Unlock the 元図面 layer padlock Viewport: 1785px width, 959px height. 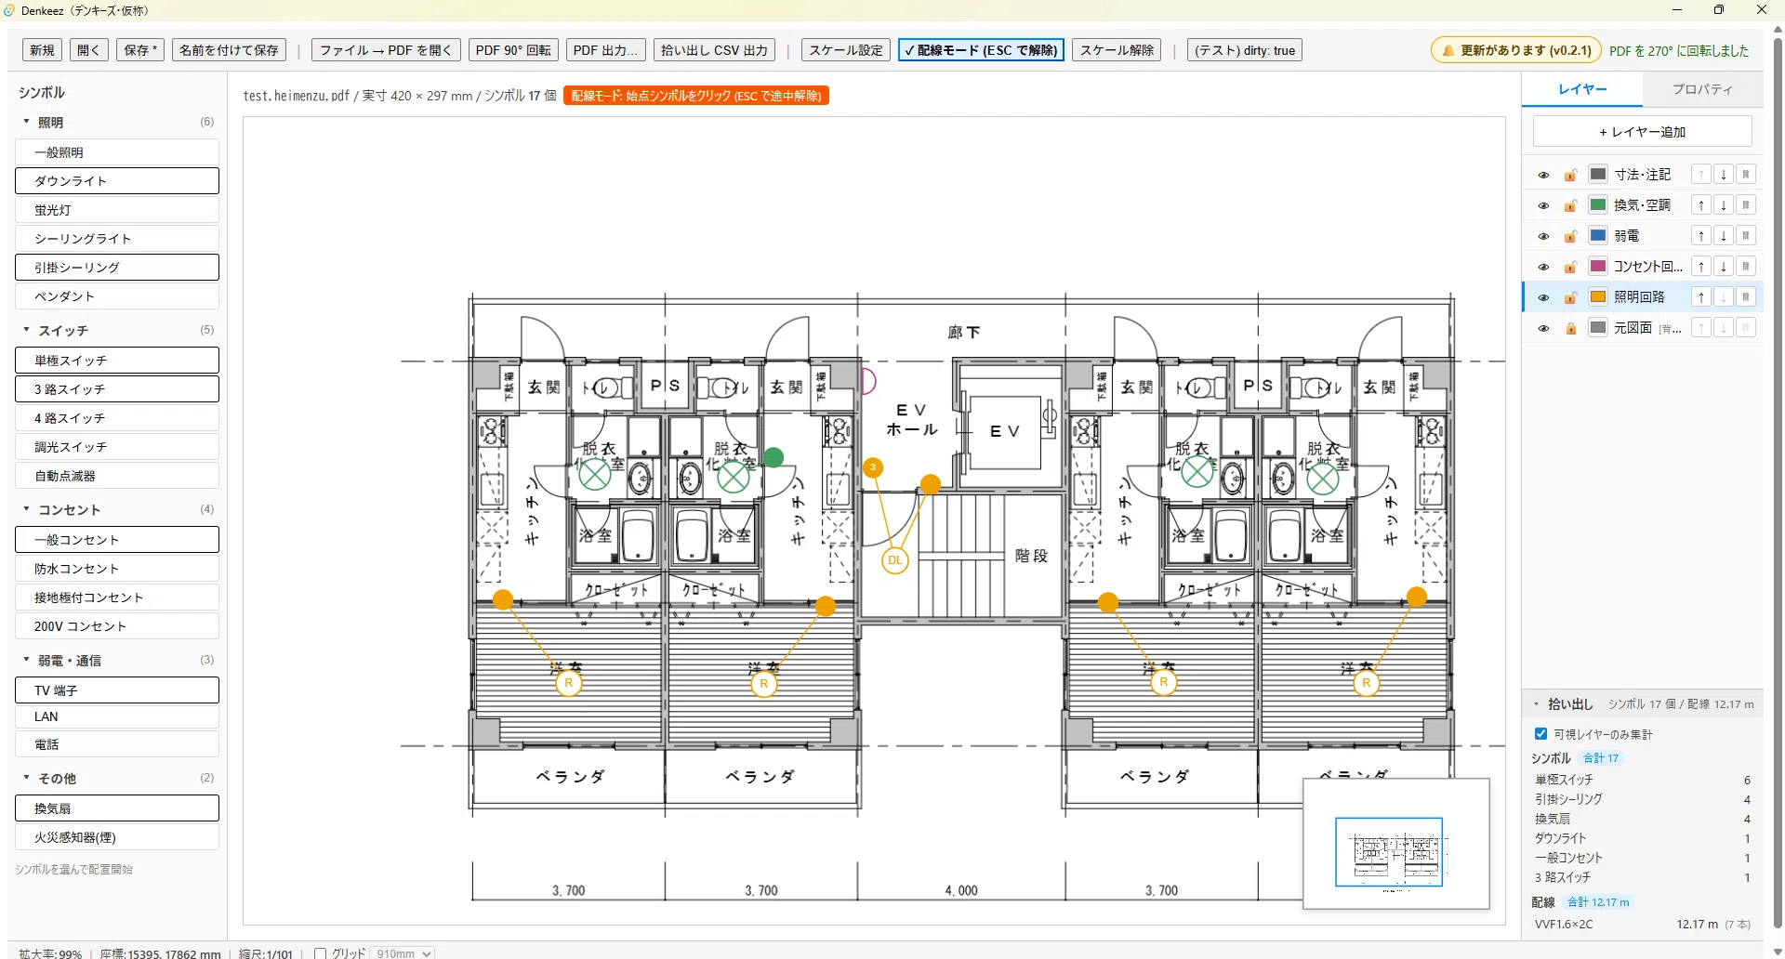pos(1570,328)
